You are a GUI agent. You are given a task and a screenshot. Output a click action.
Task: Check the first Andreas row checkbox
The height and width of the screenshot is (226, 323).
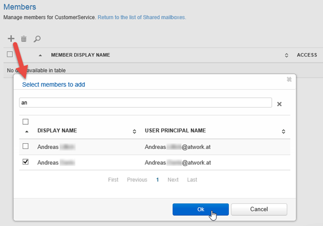coord(25,146)
